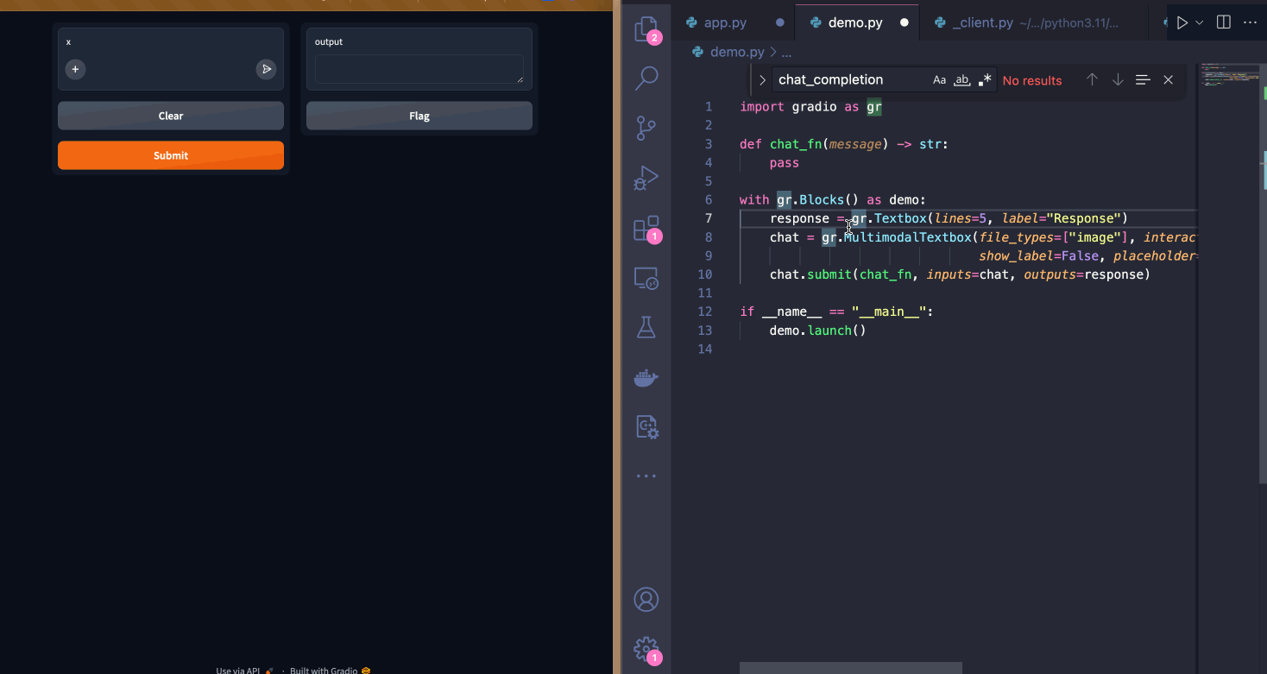This screenshot has width=1267, height=674.
Task: Toggle Match Case in find widget
Action: pos(939,80)
